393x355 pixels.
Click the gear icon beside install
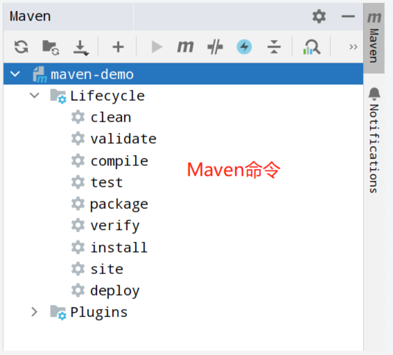pos(78,247)
